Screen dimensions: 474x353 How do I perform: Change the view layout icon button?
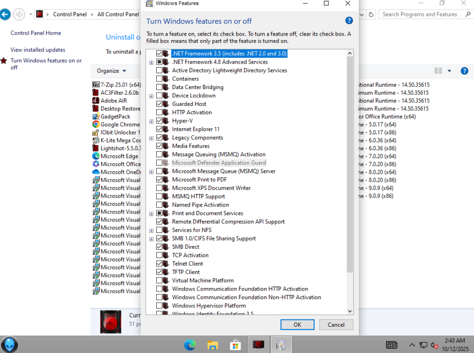[438, 71]
